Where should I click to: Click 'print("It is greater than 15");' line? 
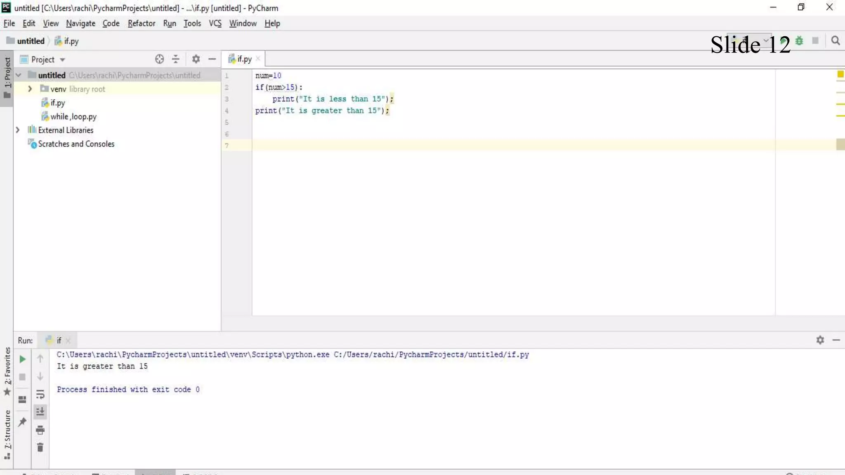pyautogui.click(x=322, y=111)
